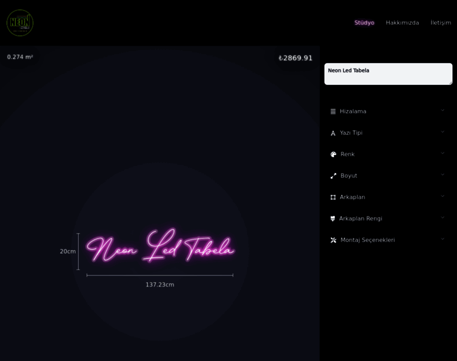Expand the Arkaplan Rengi chevron
The height and width of the screenshot is (361, 457).
point(443,218)
